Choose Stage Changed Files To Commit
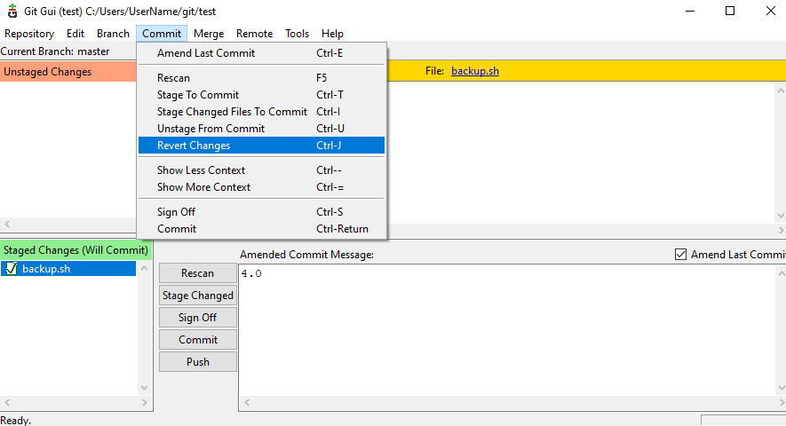 pyautogui.click(x=261, y=112)
